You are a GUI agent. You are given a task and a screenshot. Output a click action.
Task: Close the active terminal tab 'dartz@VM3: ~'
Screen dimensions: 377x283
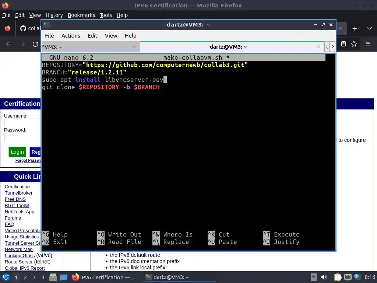pyautogui.click(x=318, y=46)
